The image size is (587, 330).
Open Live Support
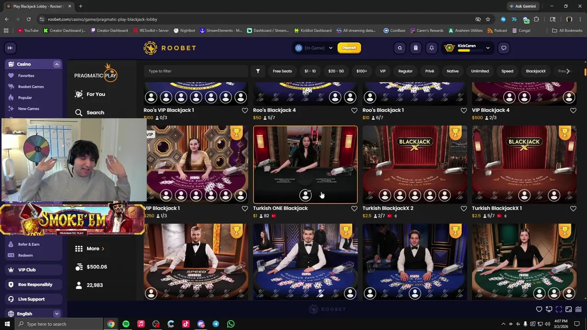tap(34, 299)
